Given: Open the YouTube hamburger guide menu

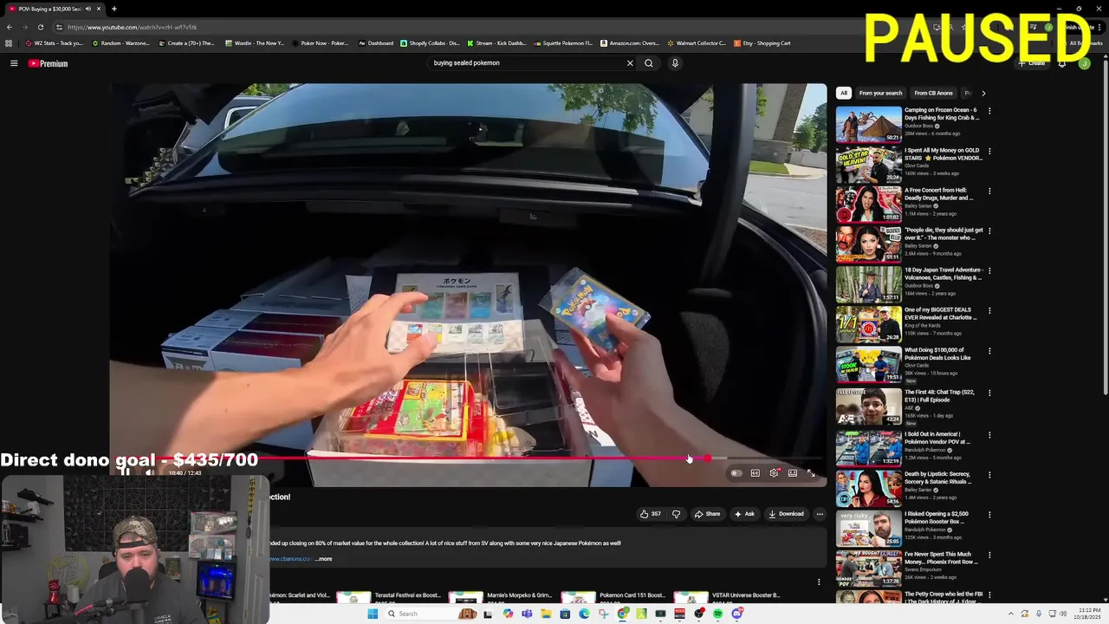Looking at the screenshot, I should [14, 63].
